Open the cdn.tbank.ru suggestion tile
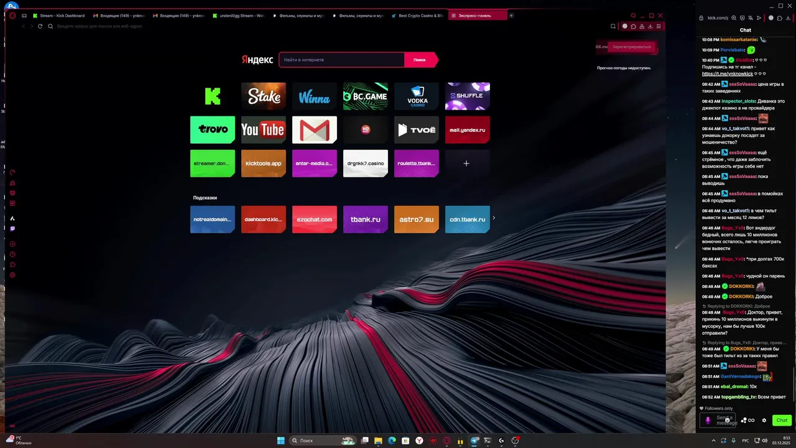Image resolution: width=796 pixels, height=448 pixels. pyautogui.click(x=468, y=219)
